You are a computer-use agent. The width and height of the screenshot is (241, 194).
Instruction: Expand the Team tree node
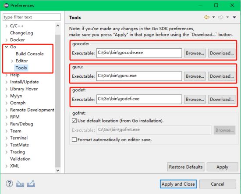click(x=7, y=131)
